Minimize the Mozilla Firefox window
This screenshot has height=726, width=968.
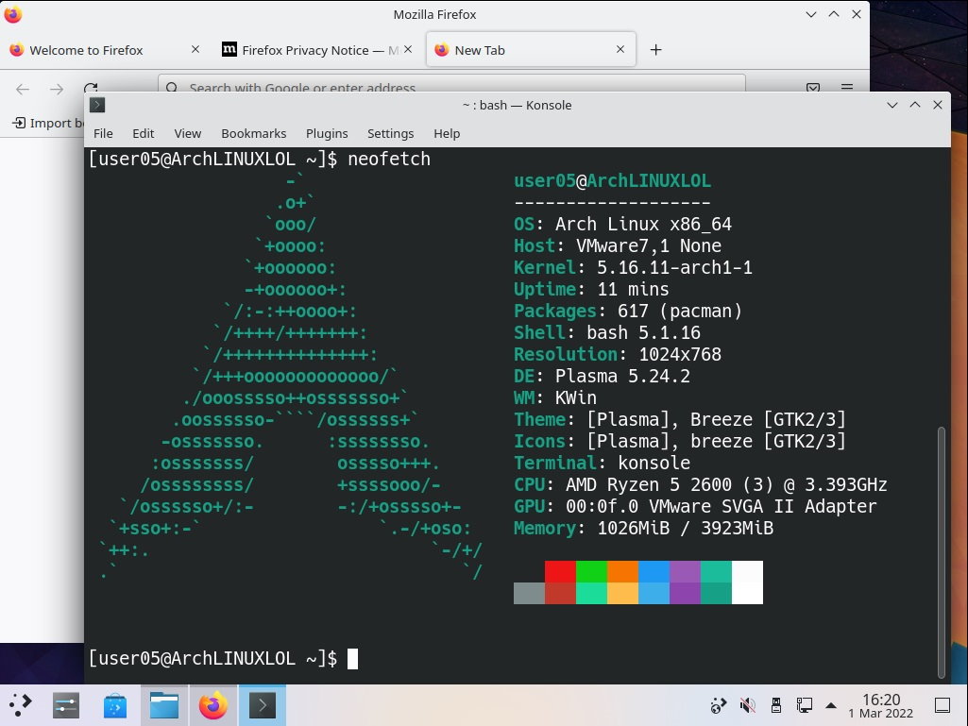pyautogui.click(x=811, y=14)
